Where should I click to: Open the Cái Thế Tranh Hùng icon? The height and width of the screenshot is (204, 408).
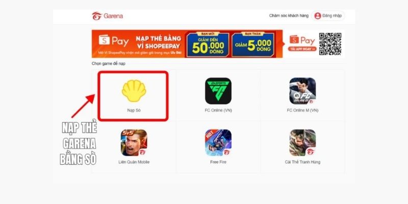[x=302, y=143]
